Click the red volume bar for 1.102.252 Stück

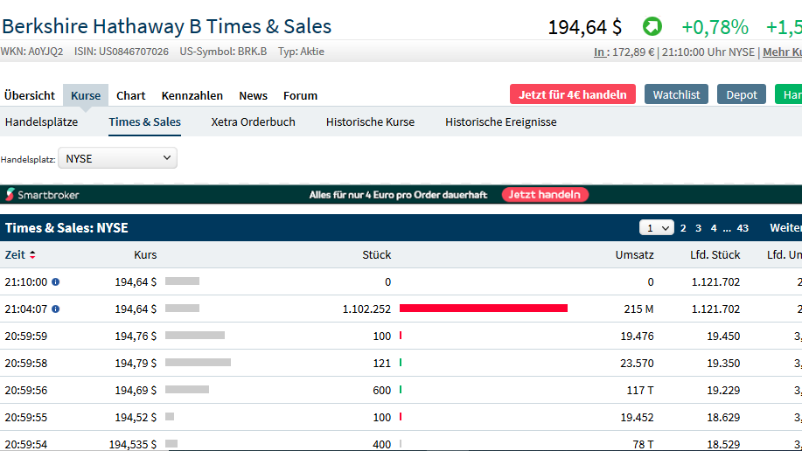coord(483,309)
